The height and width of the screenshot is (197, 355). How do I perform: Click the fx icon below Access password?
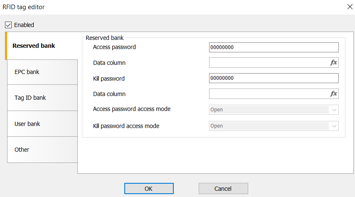coord(333,63)
